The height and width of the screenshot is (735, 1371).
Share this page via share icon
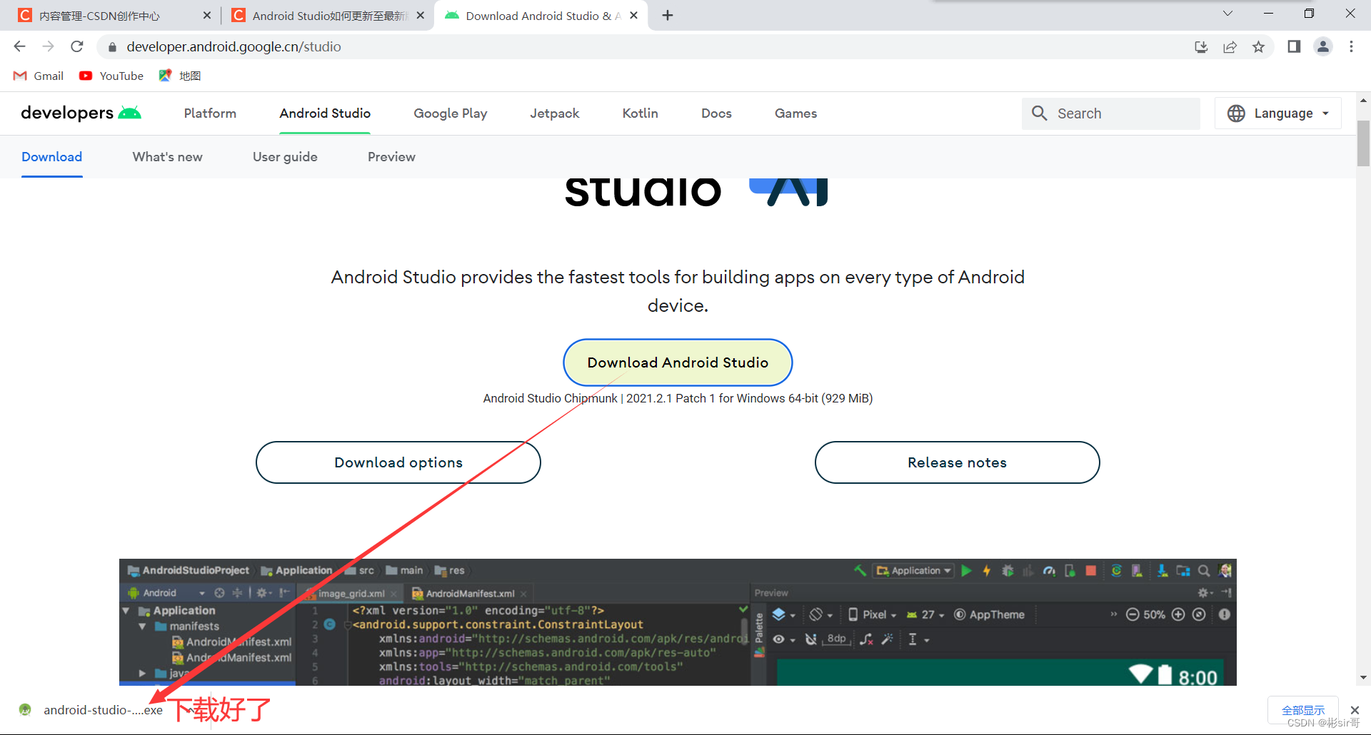pos(1230,47)
